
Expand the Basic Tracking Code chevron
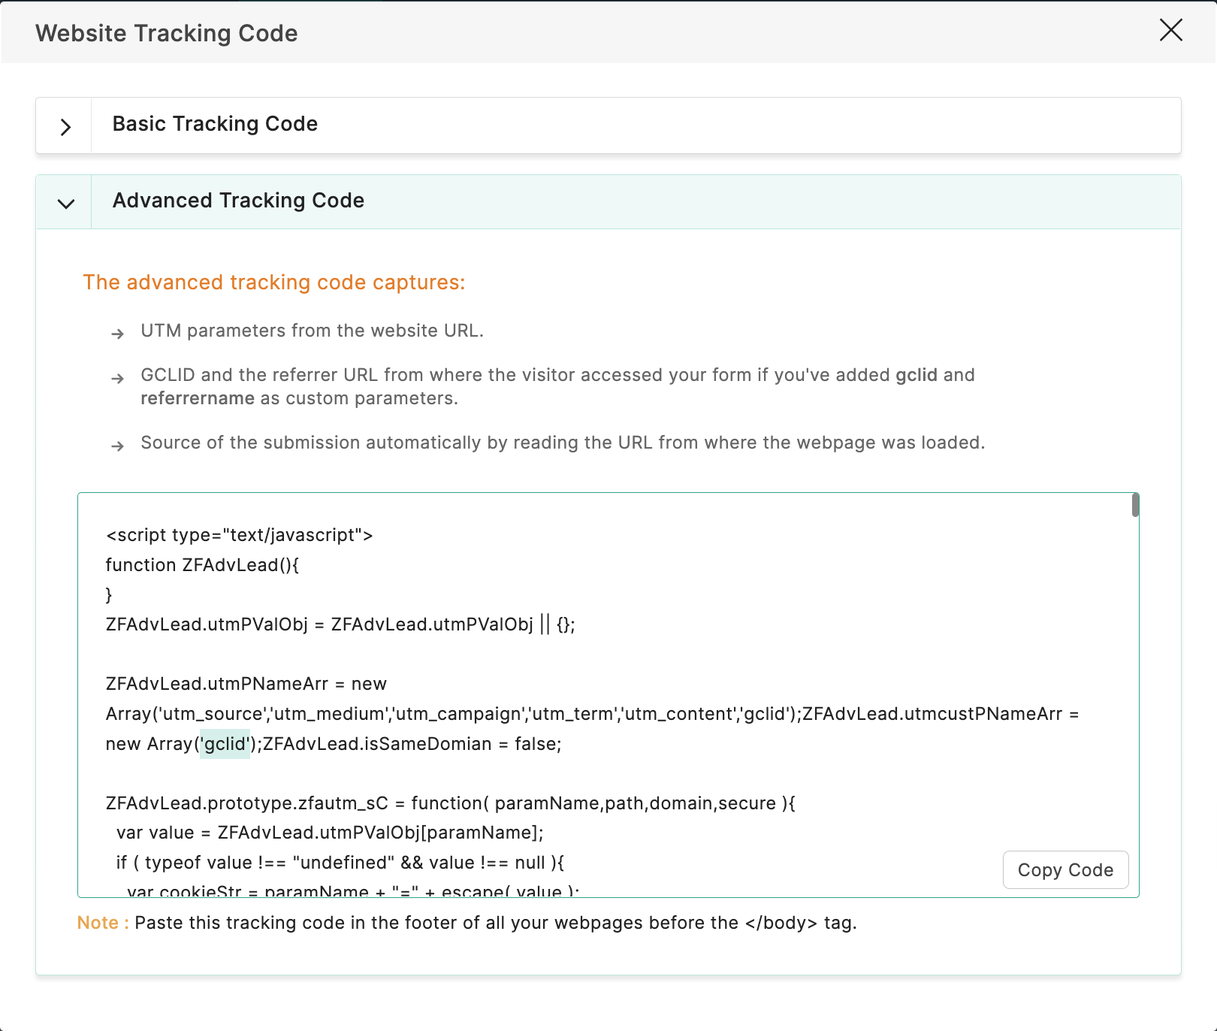click(65, 127)
